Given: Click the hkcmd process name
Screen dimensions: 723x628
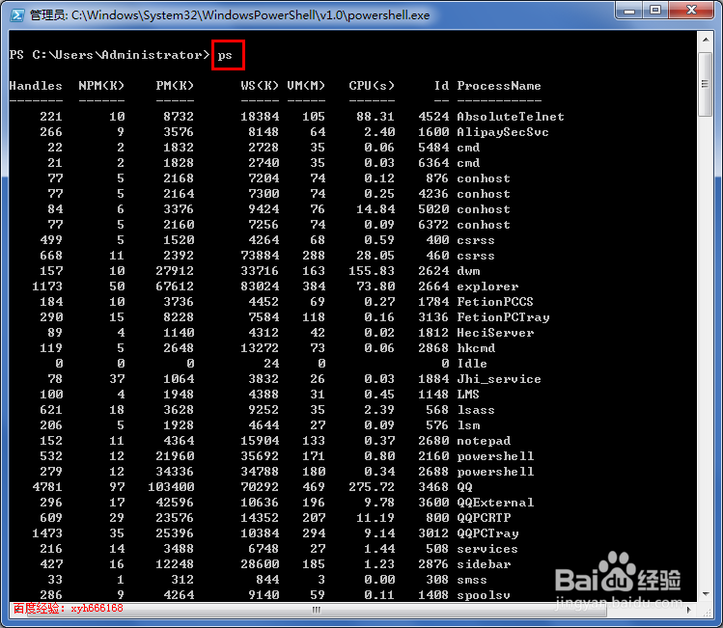Looking at the screenshot, I should click(475, 348).
